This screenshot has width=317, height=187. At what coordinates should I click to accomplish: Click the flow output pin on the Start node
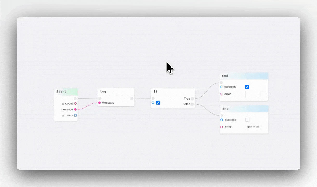75,98
